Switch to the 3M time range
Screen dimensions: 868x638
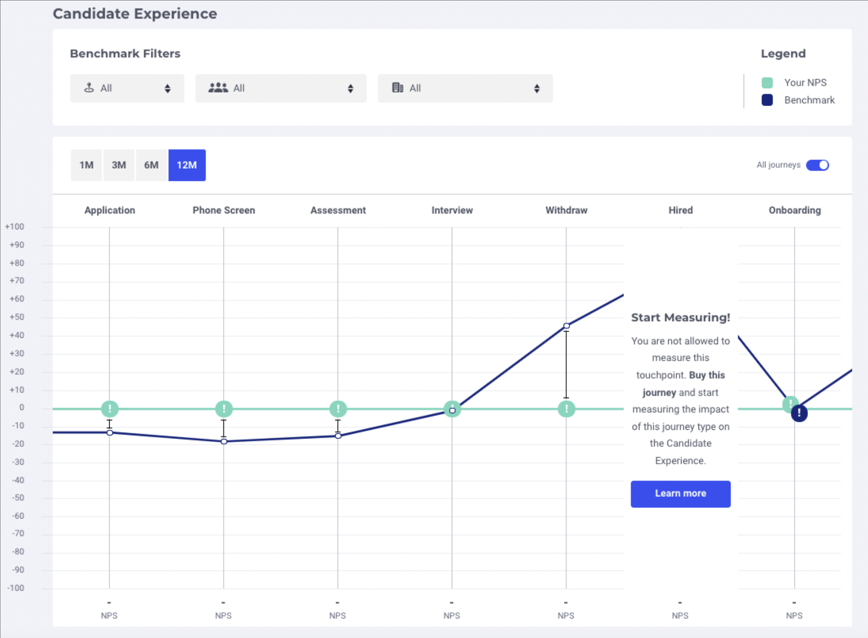[119, 165]
